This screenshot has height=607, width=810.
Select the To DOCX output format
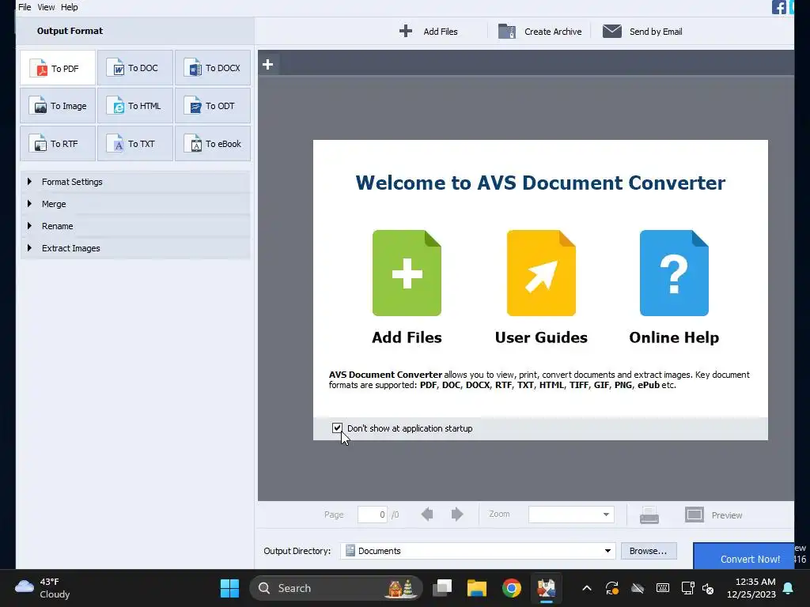click(x=213, y=68)
